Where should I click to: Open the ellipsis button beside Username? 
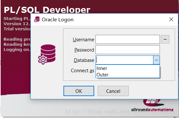(x=165, y=39)
